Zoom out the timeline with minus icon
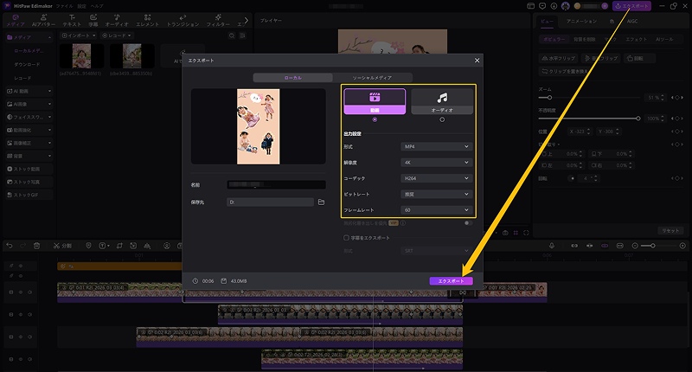The image size is (692, 372). [635, 246]
